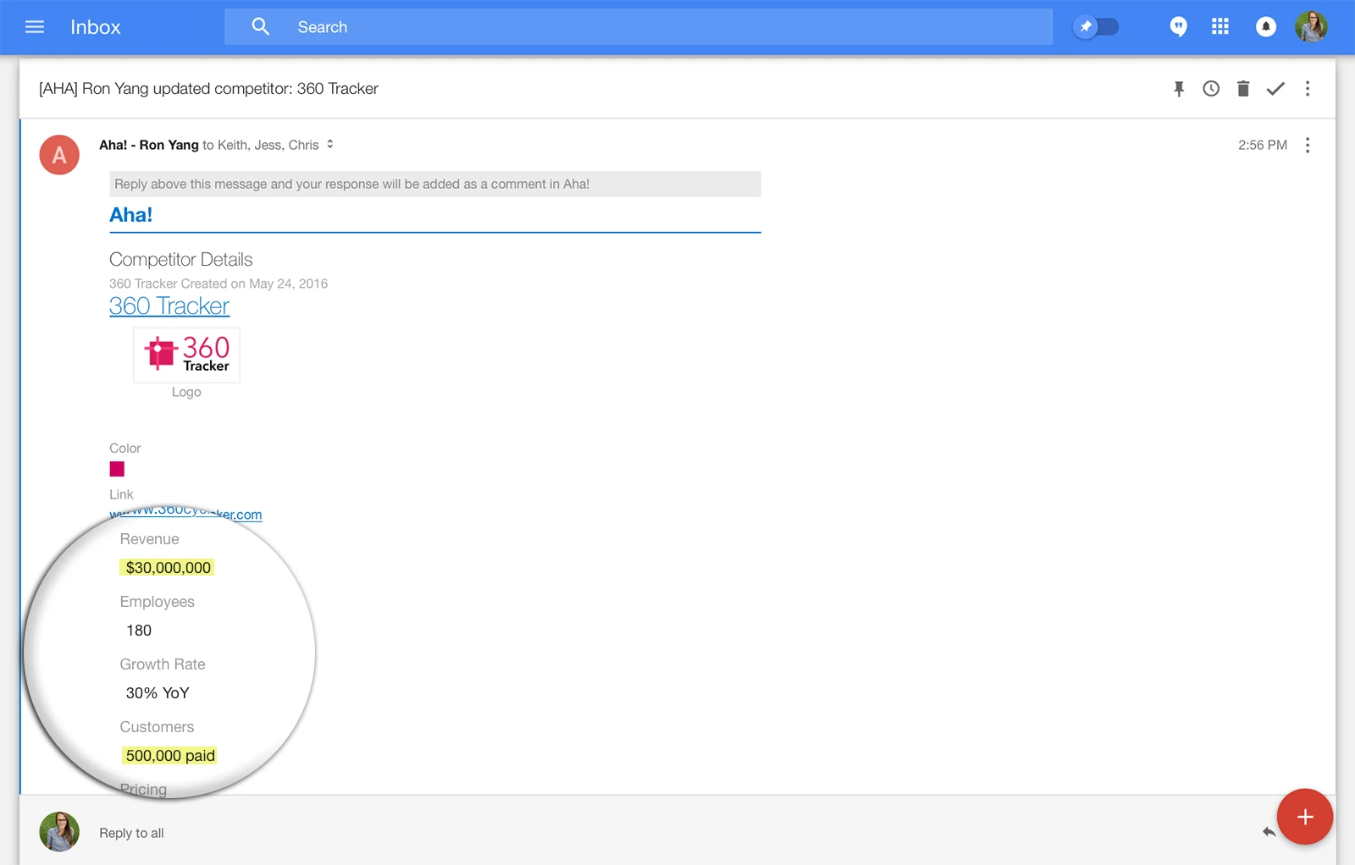Screen dimensions: 1355x865
Task: Open the Google apps grid
Action: 1220,27
